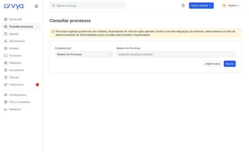The width and height of the screenshot is (249, 152).
Task: Focus the Número do Processo input field
Action: (176, 55)
